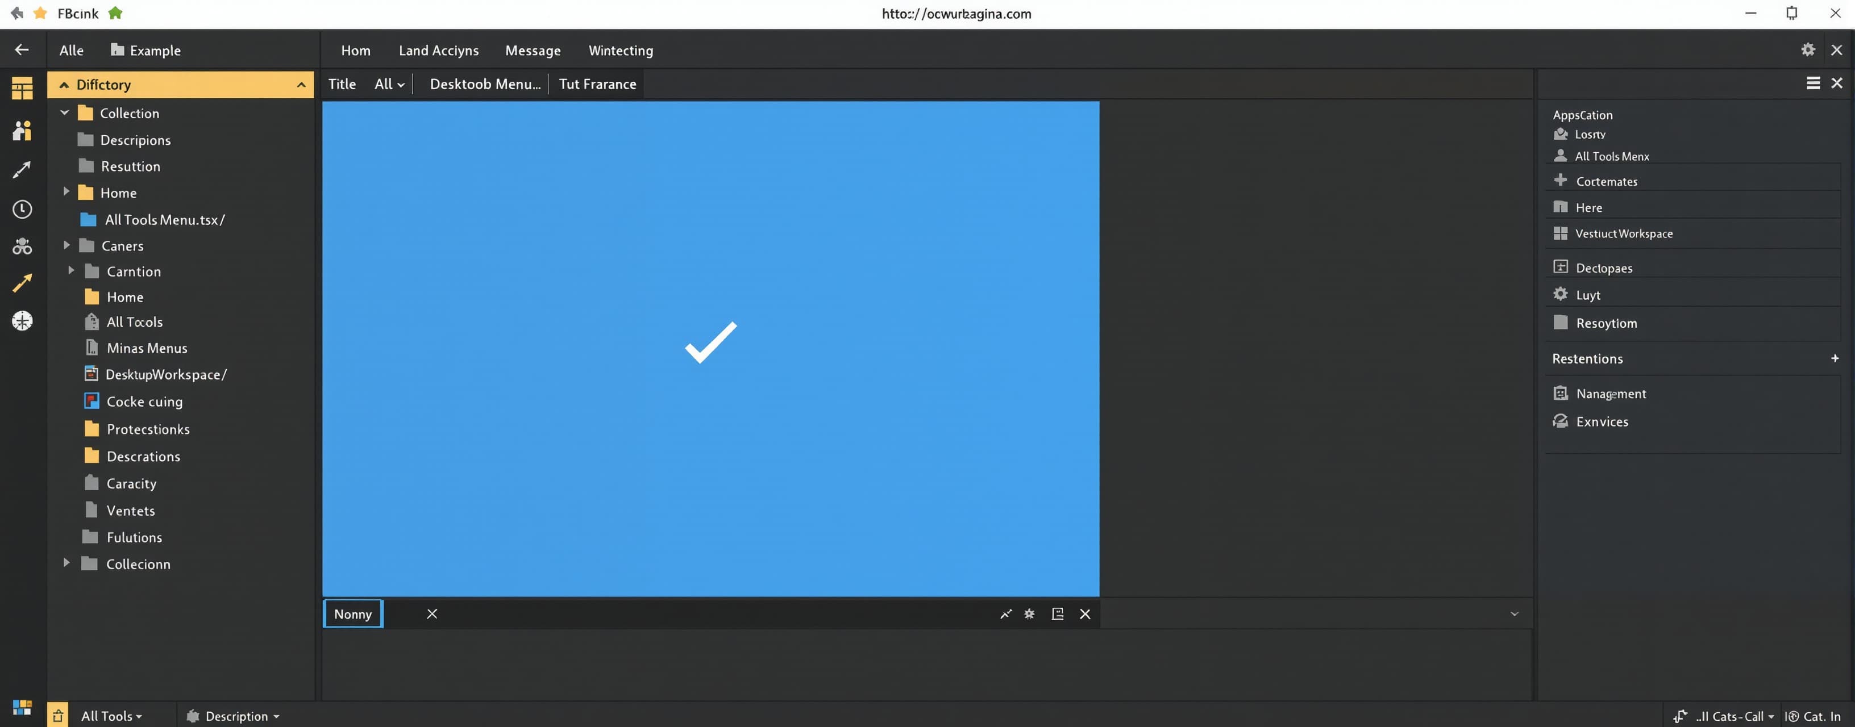Close the Nonny tab with its X
This screenshot has width=1855, height=727.
(432, 614)
